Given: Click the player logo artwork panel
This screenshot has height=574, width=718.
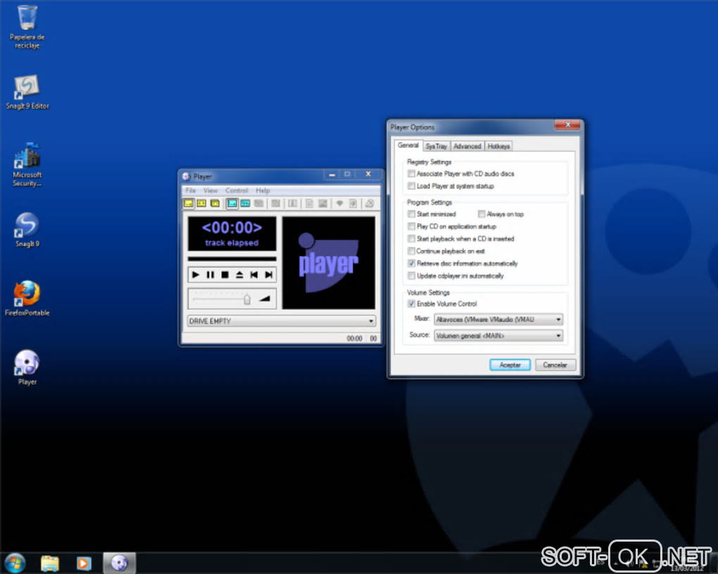Looking at the screenshot, I should click(x=328, y=263).
